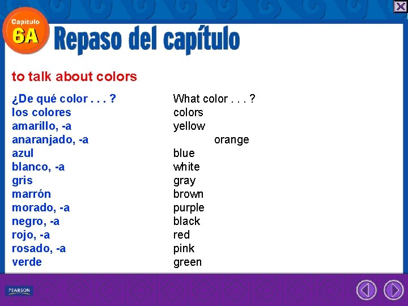
Task: Click the los colores entry
Action: click(41, 113)
